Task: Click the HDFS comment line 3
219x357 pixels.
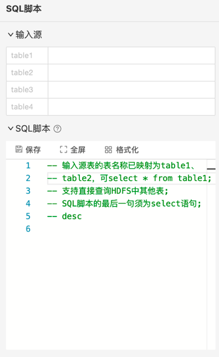Action: (x=108, y=191)
